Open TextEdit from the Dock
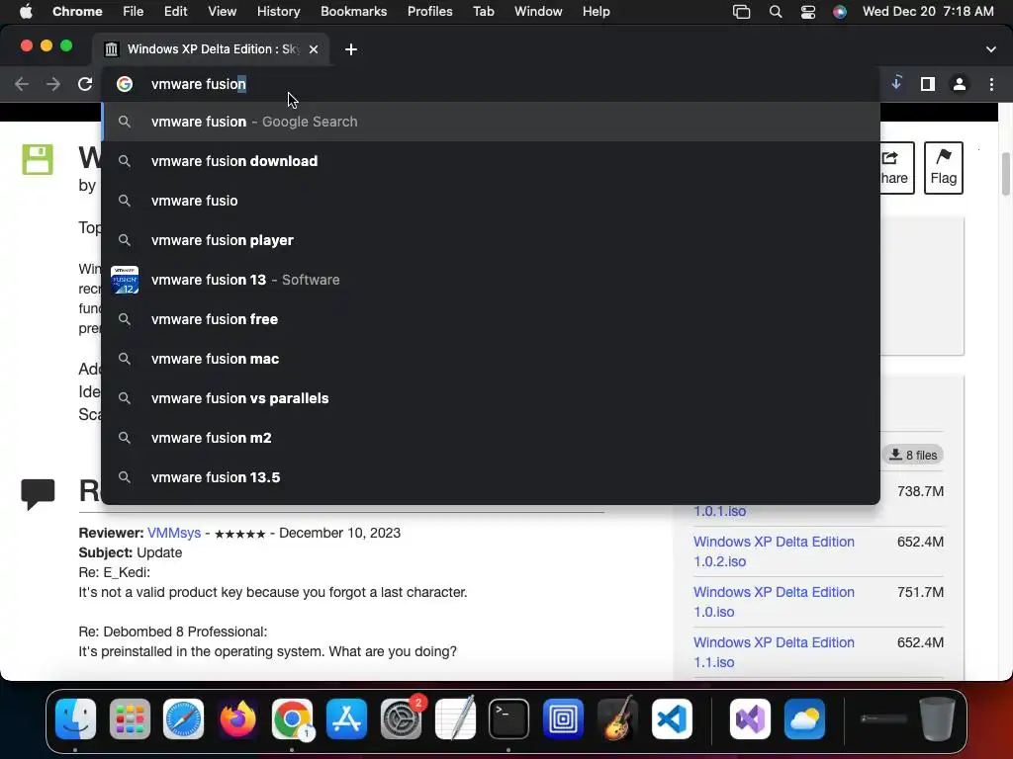 click(x=455, y=718)
